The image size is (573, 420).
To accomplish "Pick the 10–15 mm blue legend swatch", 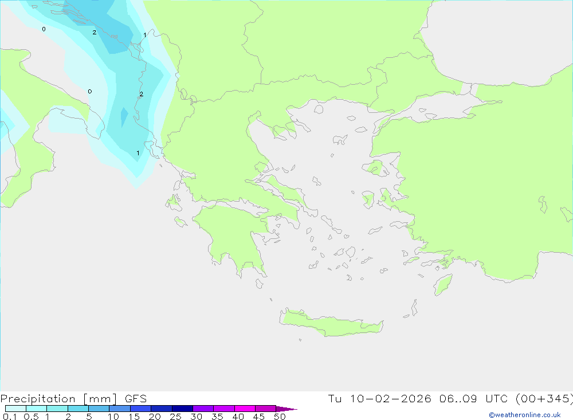I will click(x=120, y=409).
